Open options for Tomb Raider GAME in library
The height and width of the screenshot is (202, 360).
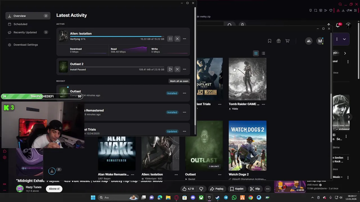pyautogui.click(x=263, y=104)
